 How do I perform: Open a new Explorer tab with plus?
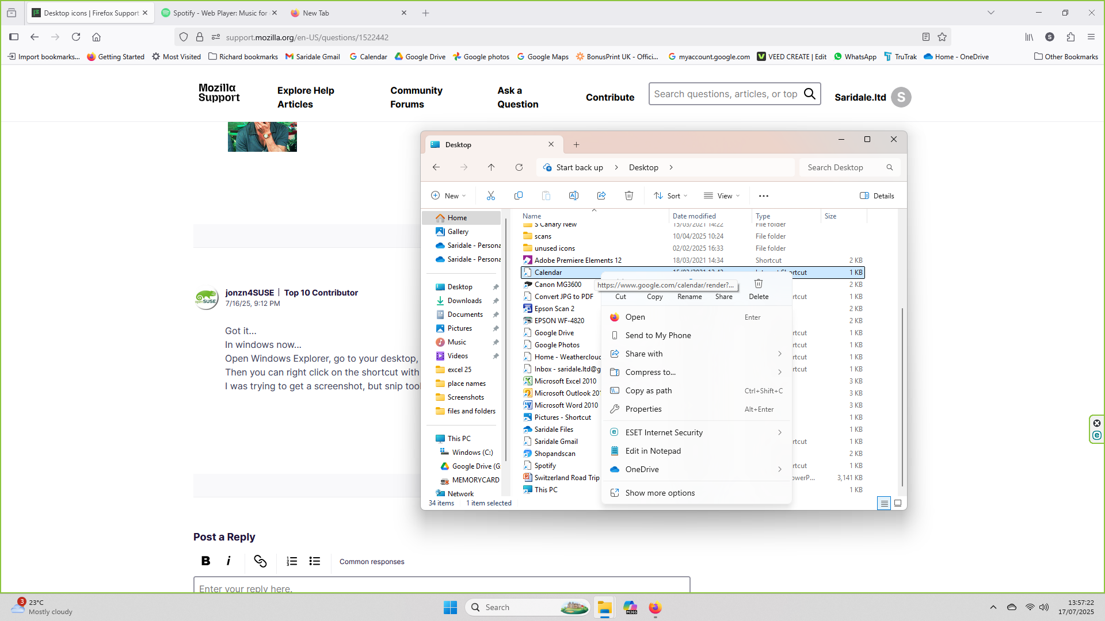576,145
